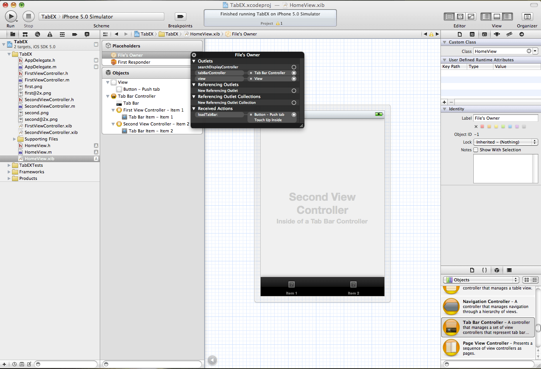Pick the red label color swatch
This screenshot has height=369, width=541.
(x=482, y=127)
